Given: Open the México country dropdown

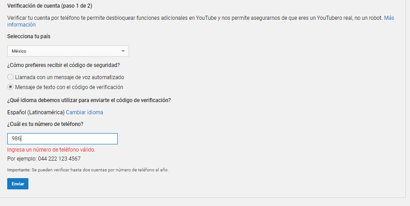Looking at the screenshot, I should pos(68,51).
